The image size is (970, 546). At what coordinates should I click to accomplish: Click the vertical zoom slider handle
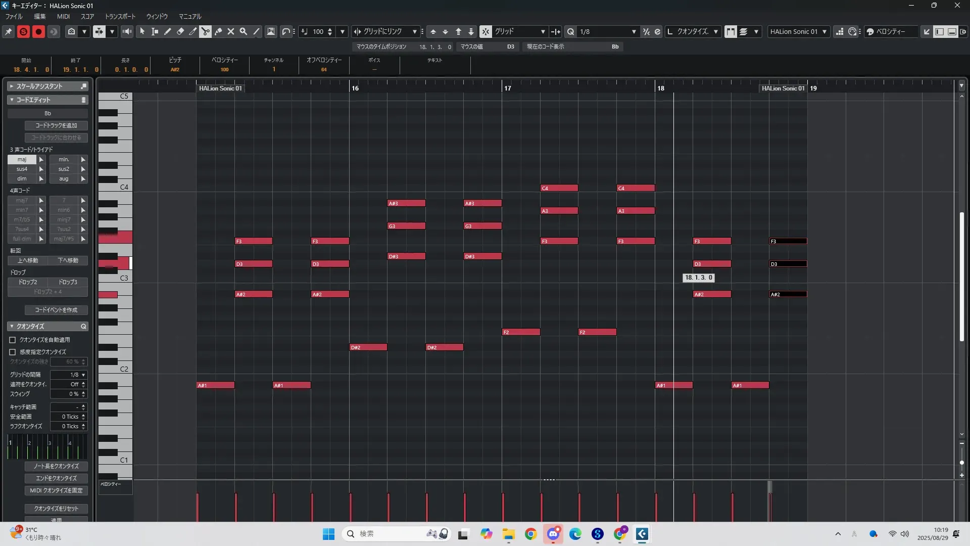pos(961,462)
